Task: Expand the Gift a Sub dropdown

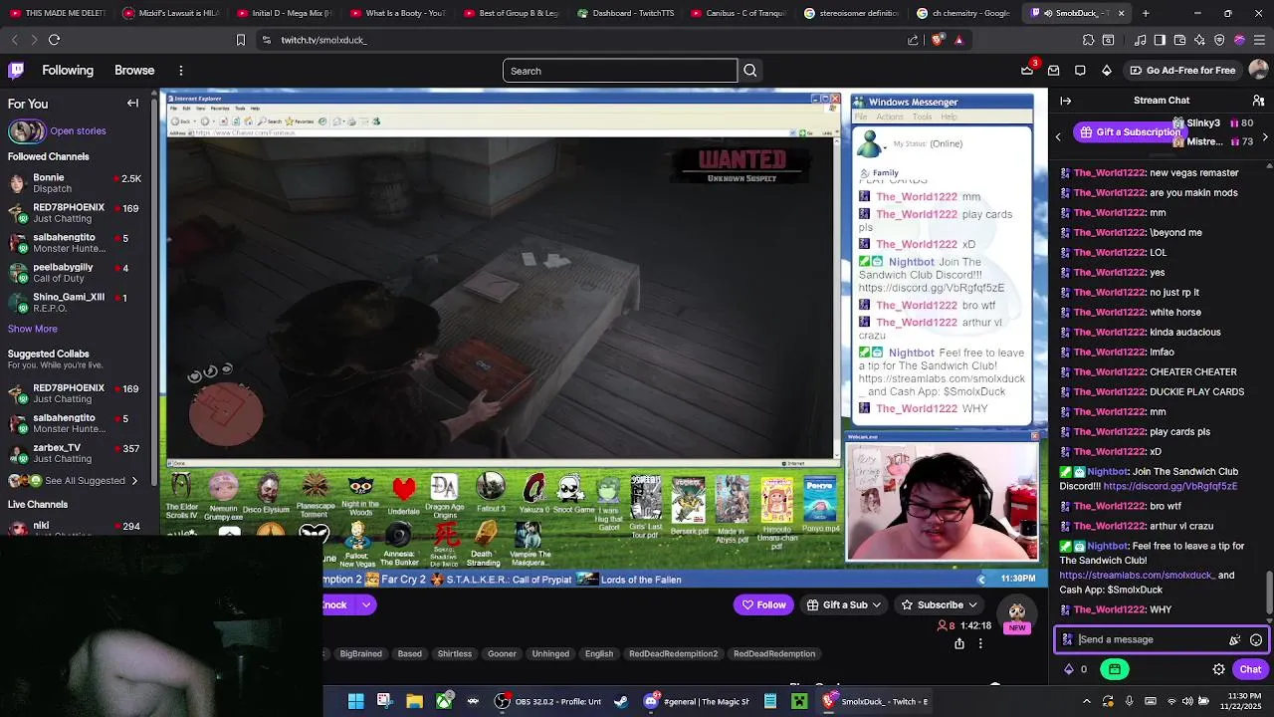Action: coord(877,604)
